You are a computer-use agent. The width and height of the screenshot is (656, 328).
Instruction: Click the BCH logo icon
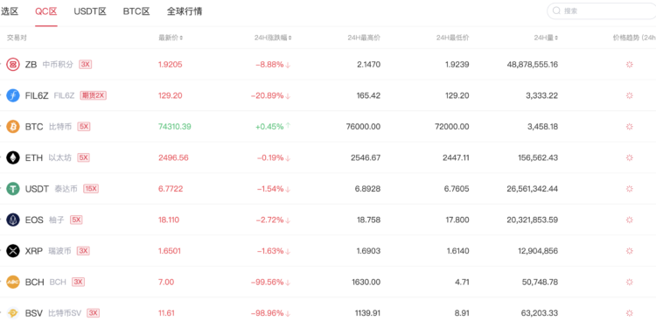coord(13,282)
